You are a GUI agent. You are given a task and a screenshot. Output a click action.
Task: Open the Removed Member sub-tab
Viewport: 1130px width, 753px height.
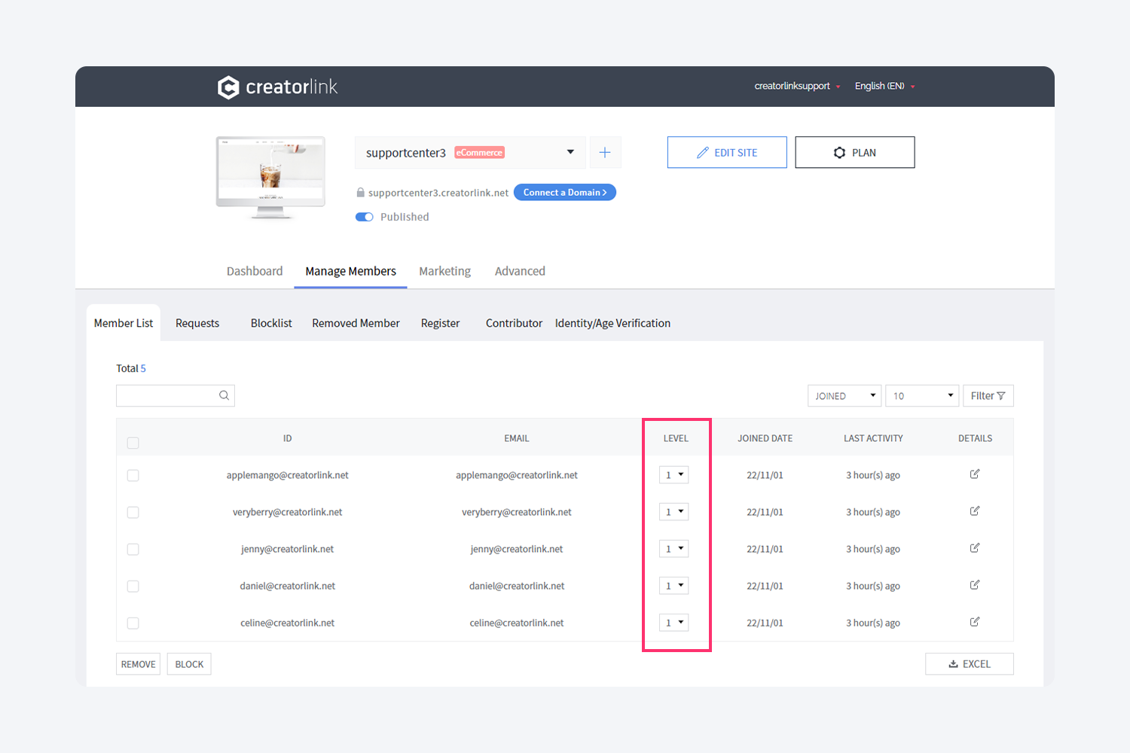click(356, 323)
